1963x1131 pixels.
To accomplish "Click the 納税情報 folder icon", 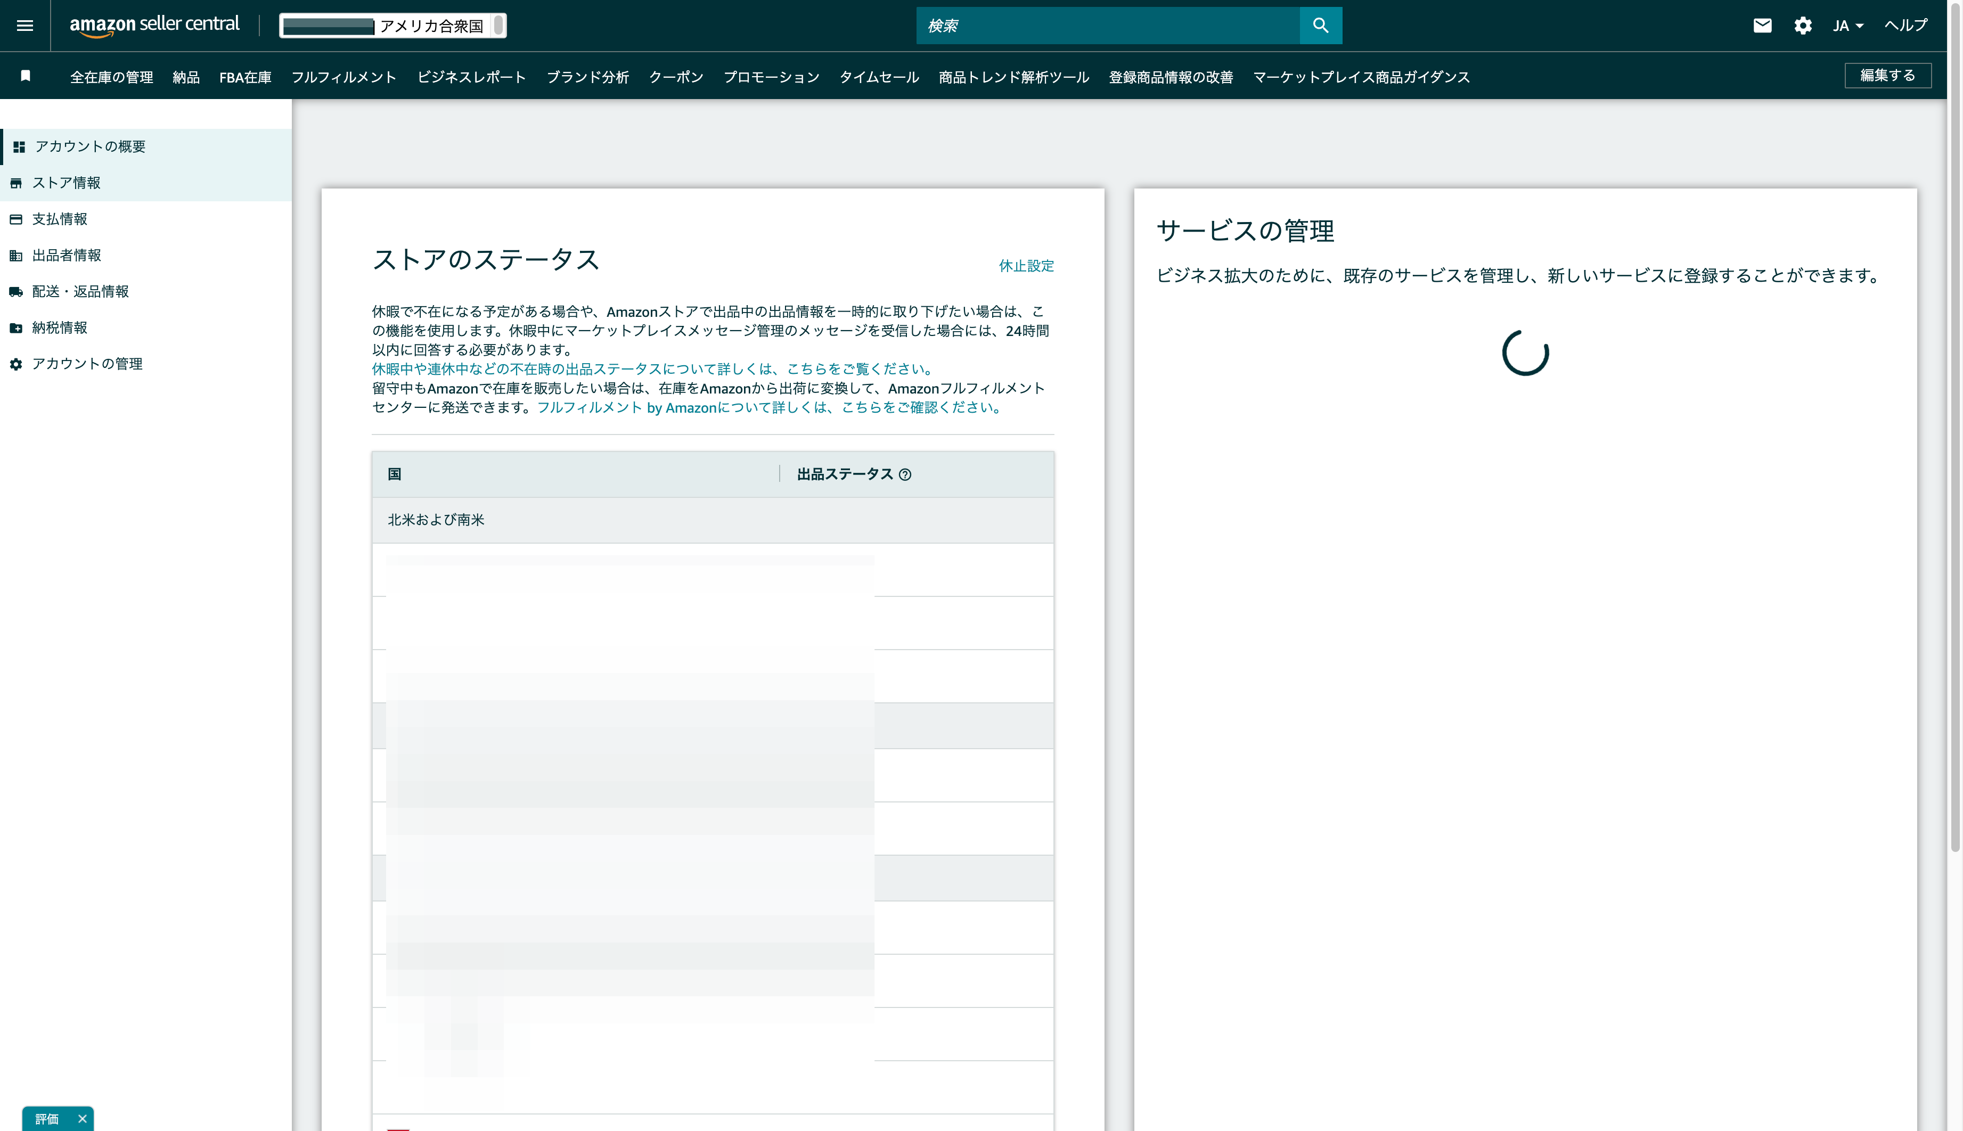I will coord(17,328).
